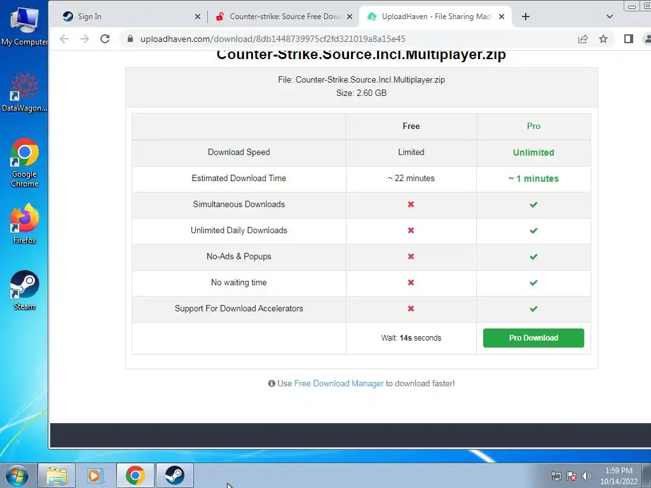Close the UploadHaven tab

coord(502,17)
